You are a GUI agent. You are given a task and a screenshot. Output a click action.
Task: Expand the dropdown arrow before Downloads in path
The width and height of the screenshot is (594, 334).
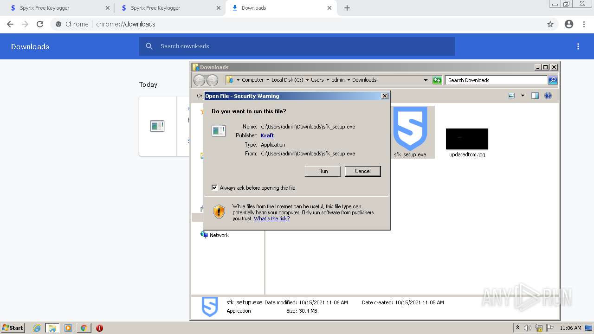coord(349,80)
